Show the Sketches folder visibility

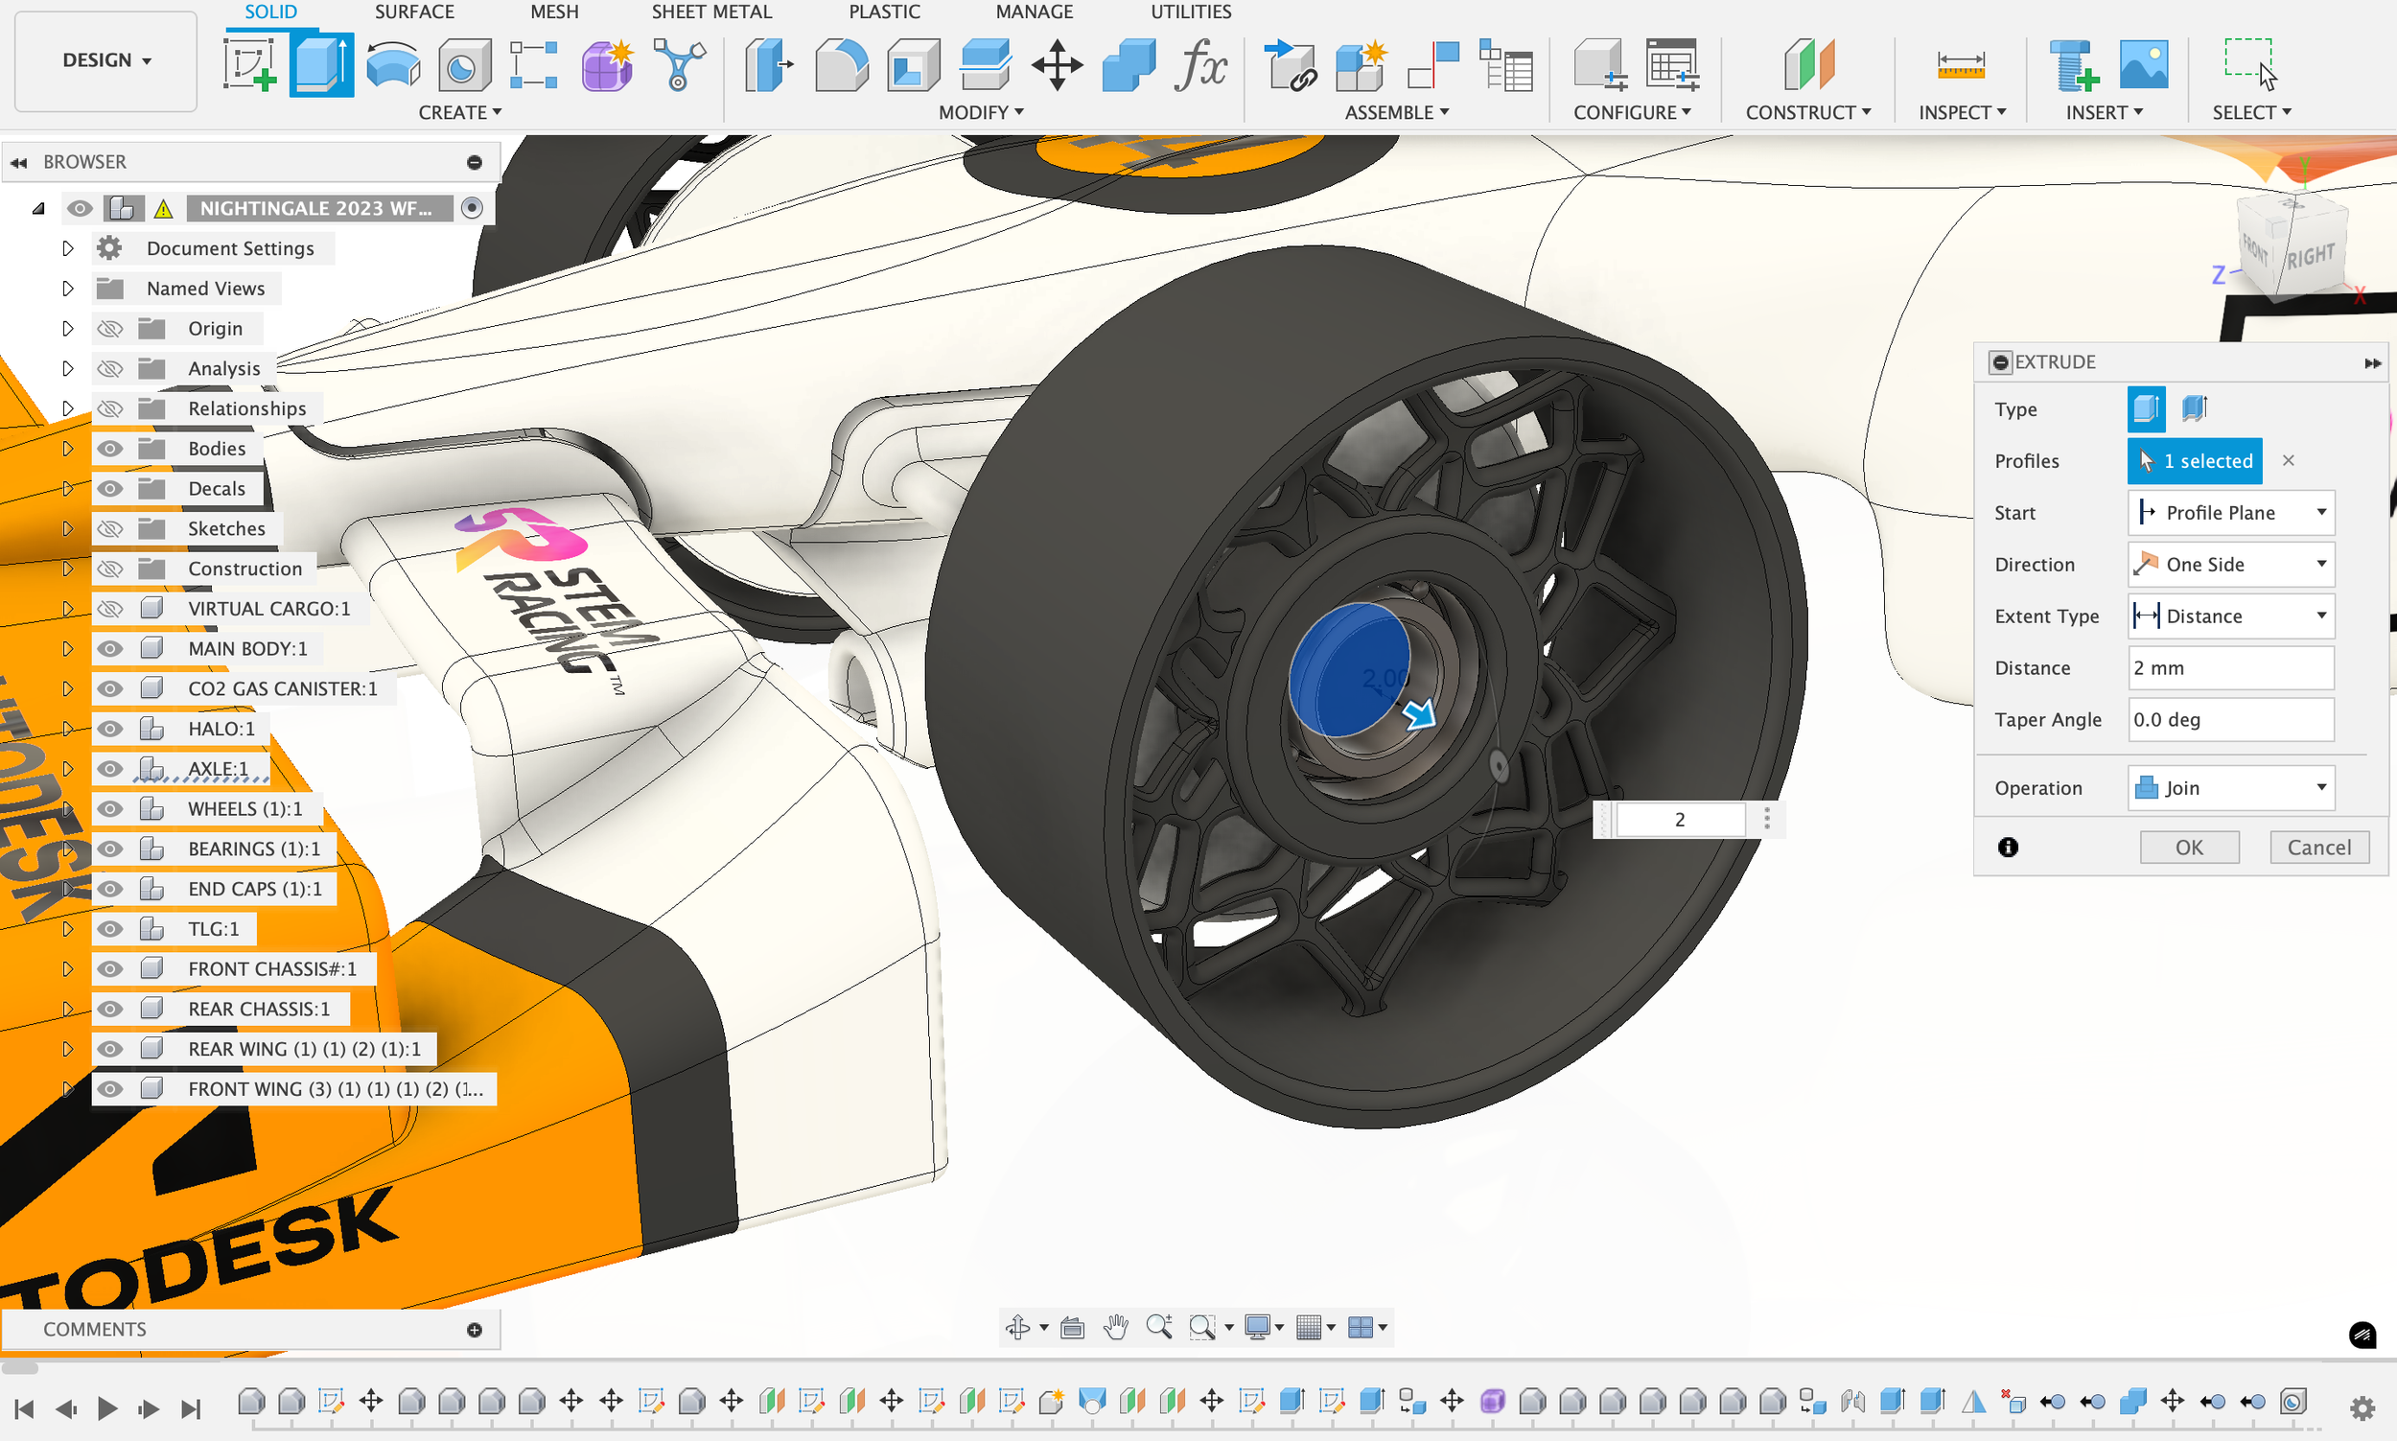pos(110,529)
